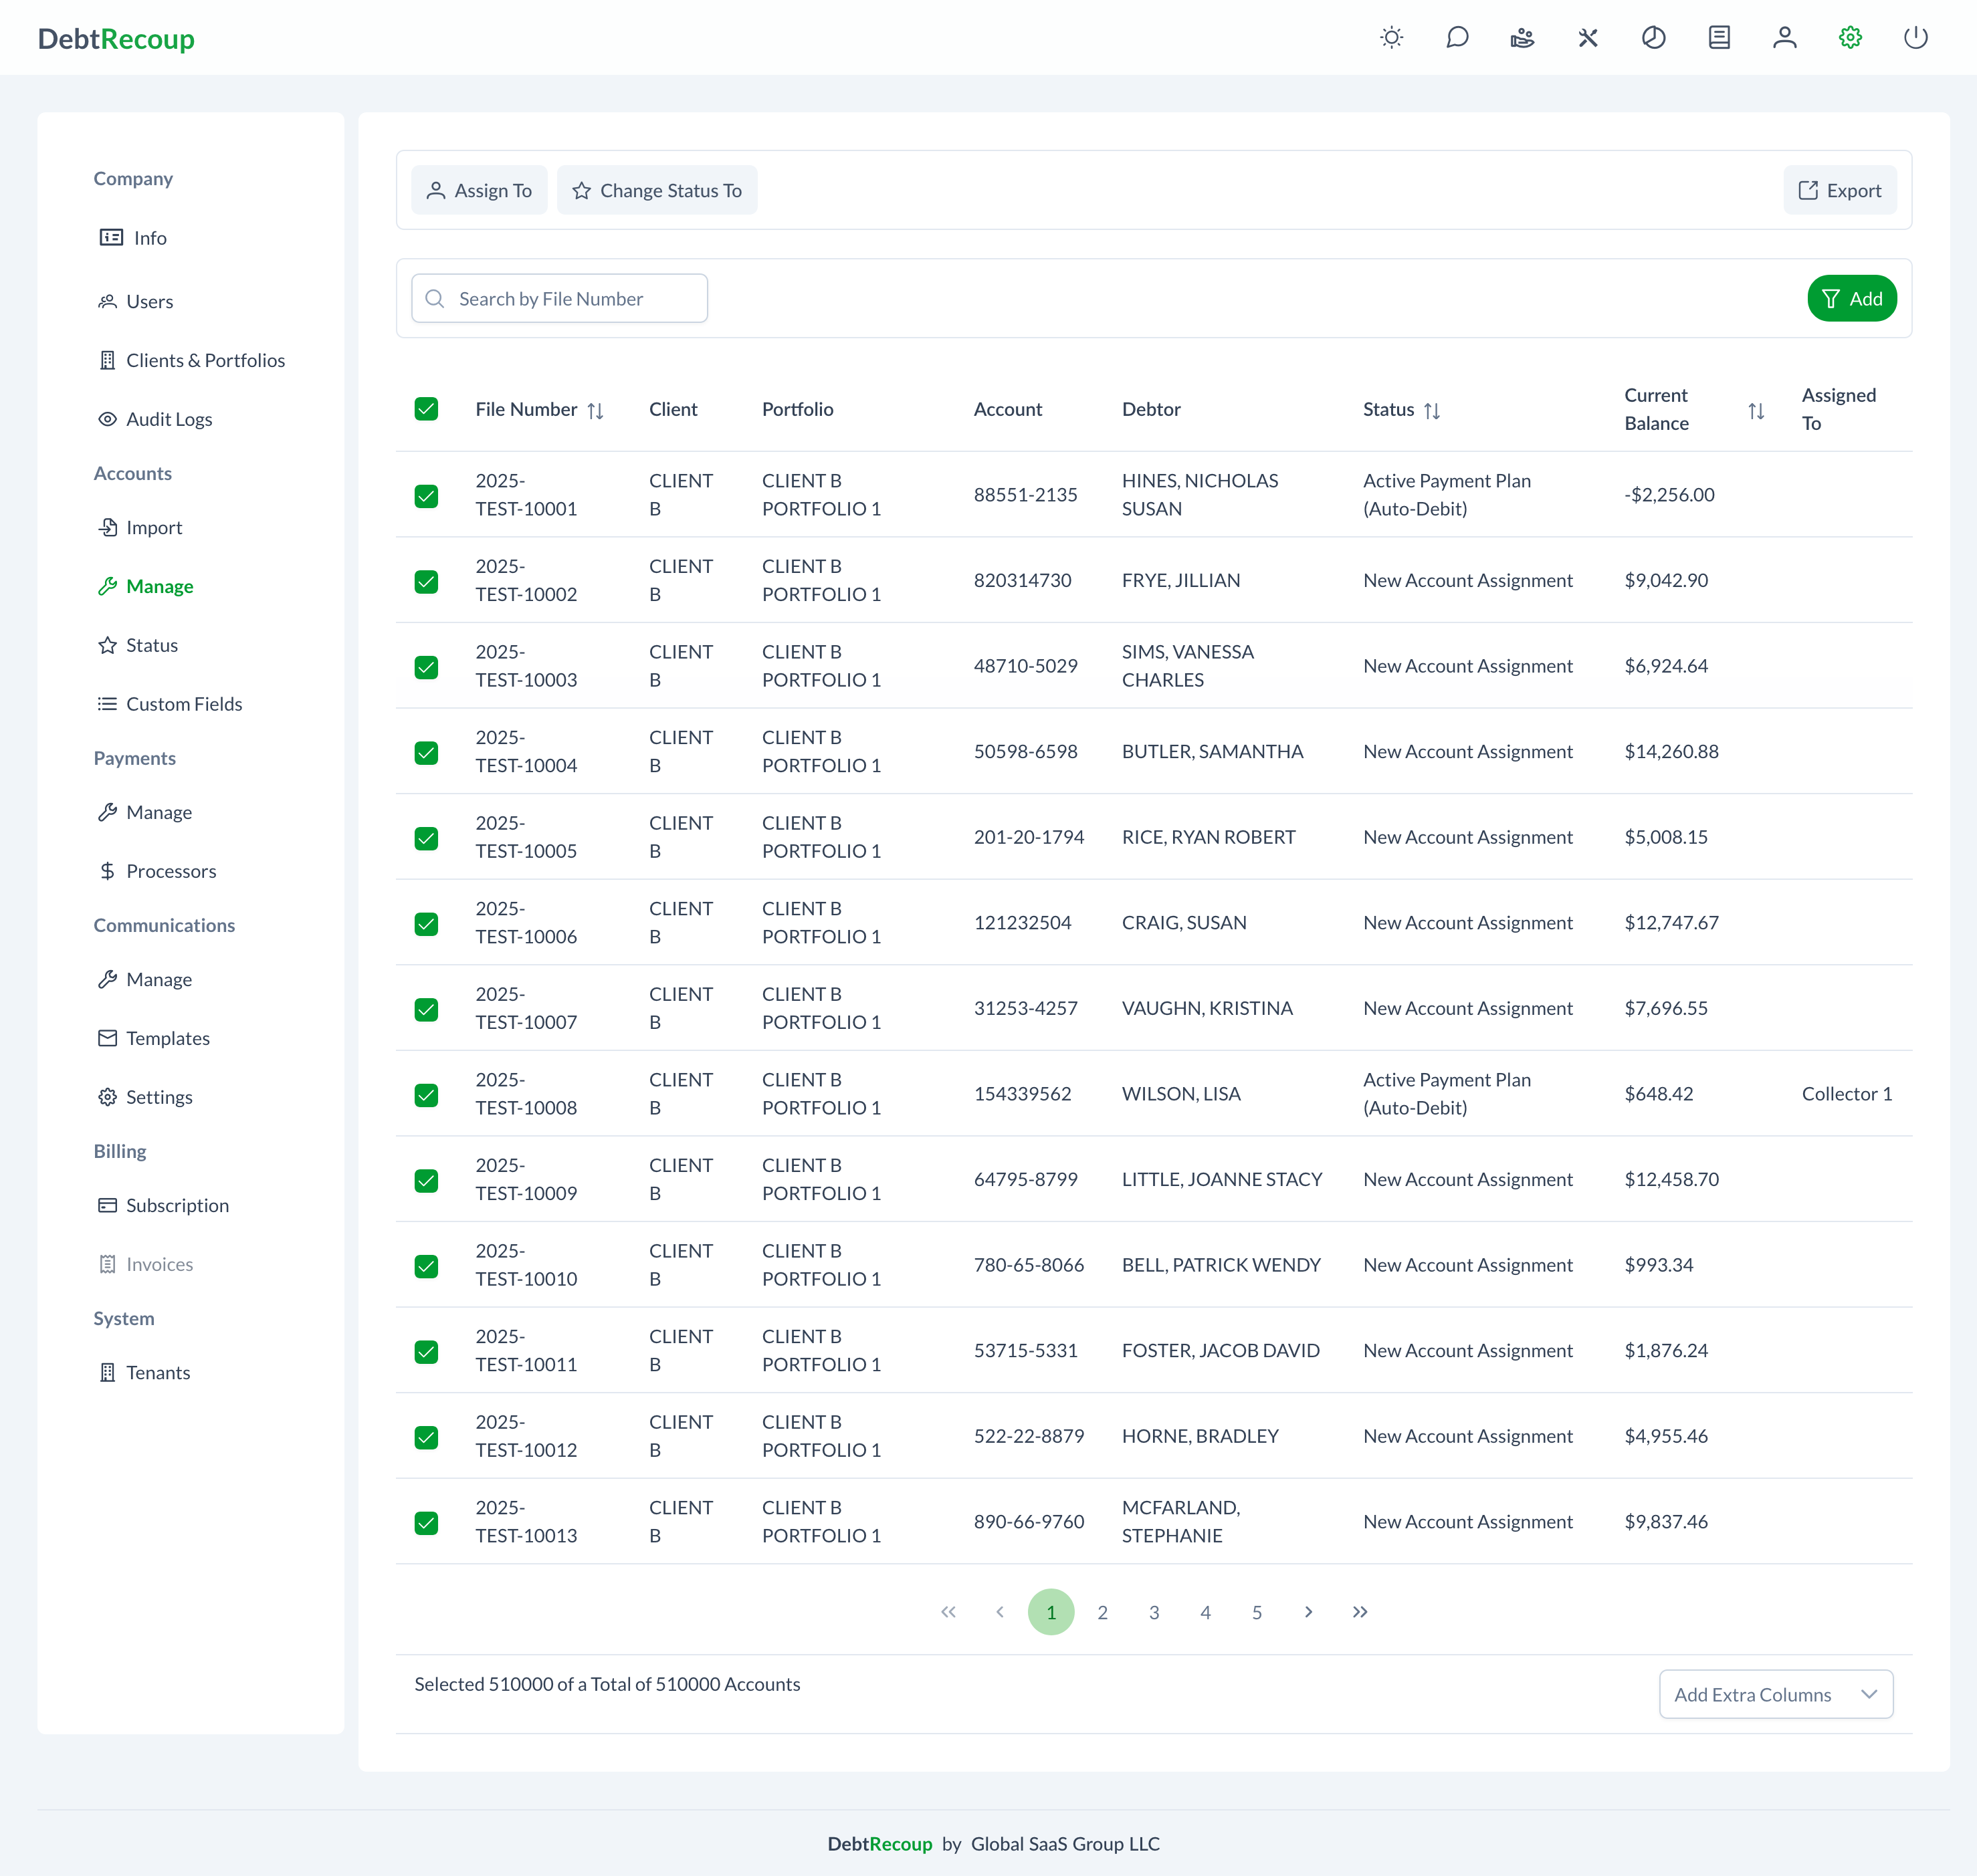Click the user profile icon
The height and width of the screenshot is (1876, 1977).
click(x=1784, y=38)
